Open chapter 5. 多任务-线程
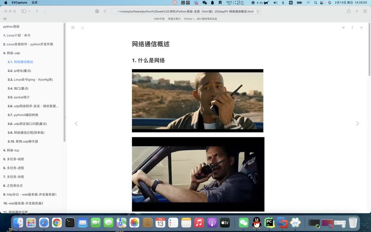Image resolution: width=371 pixels, height=232 pixels. (x=14, y=159)
